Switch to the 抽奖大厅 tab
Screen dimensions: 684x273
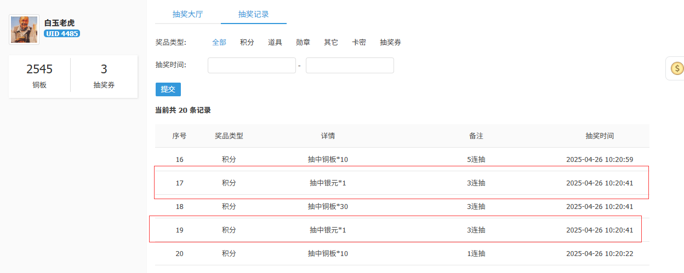187,14
